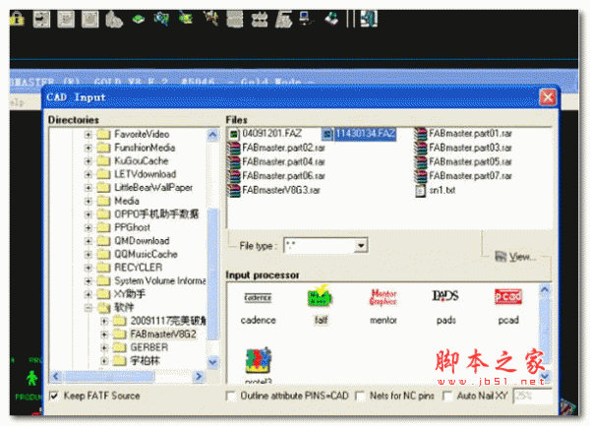The image size is (590, 426).
Task: Click the computer network toolbar icon
Action: [x=307, y=19]
